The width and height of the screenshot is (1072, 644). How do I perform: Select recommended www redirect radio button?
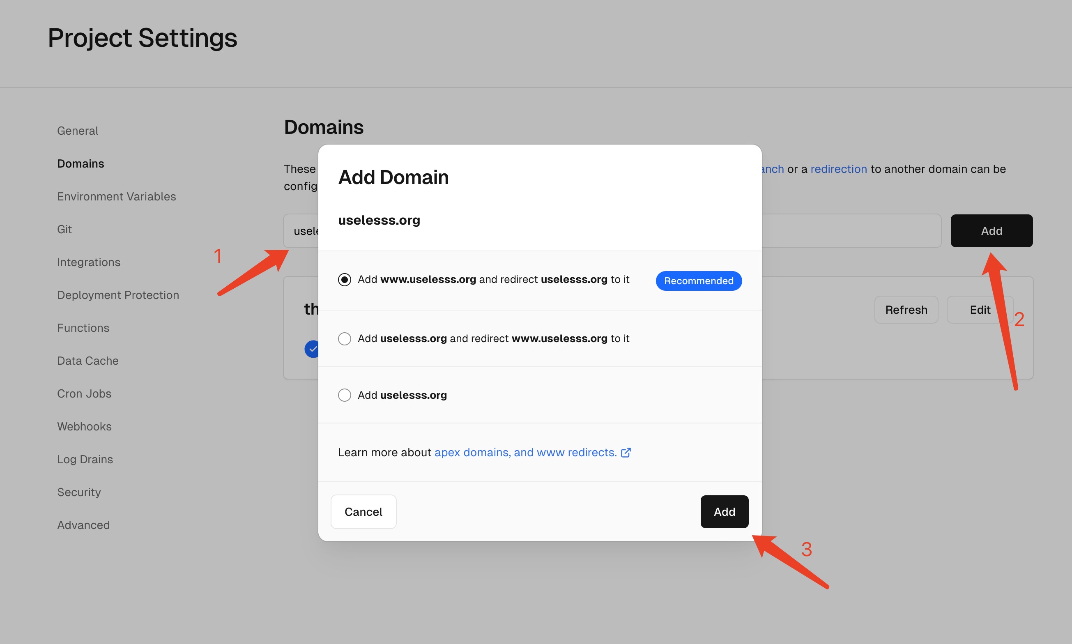[x=345, y=280]
